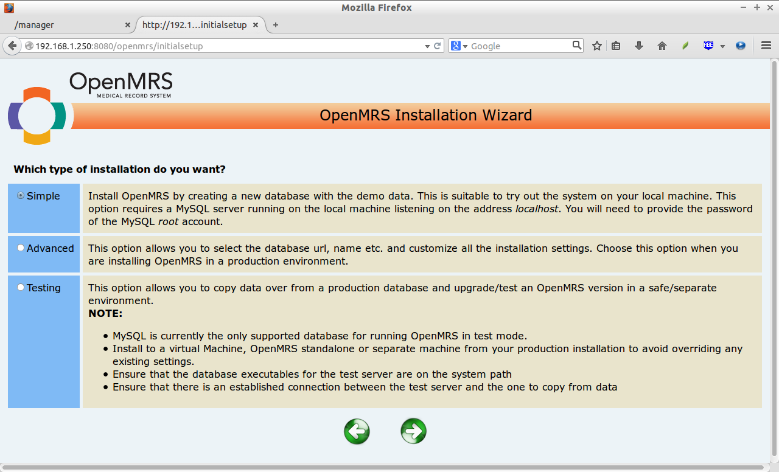This screenshot has width=779, height=472.
Task: Select the Testing installation radio button
Action: point(21,288)
